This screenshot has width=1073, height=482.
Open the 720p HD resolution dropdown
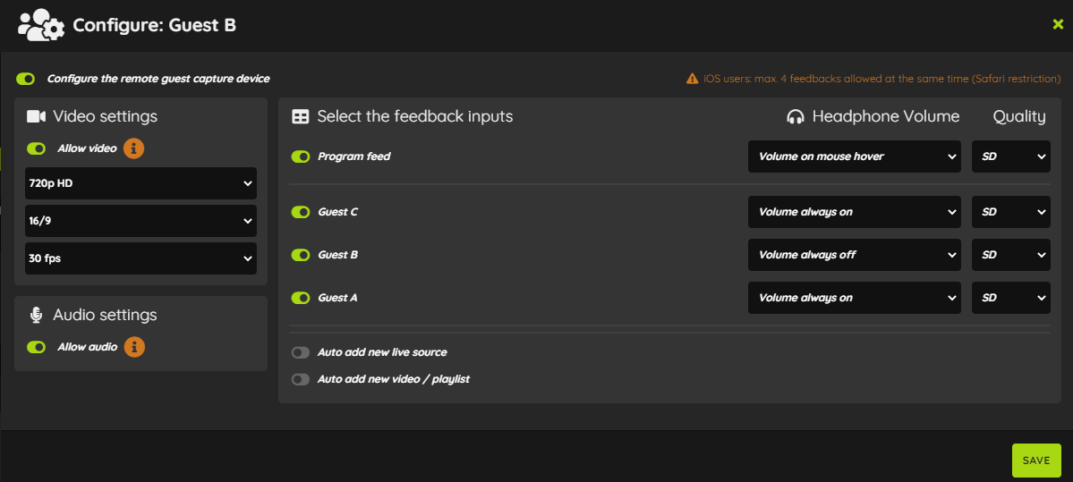click(141, 183)
